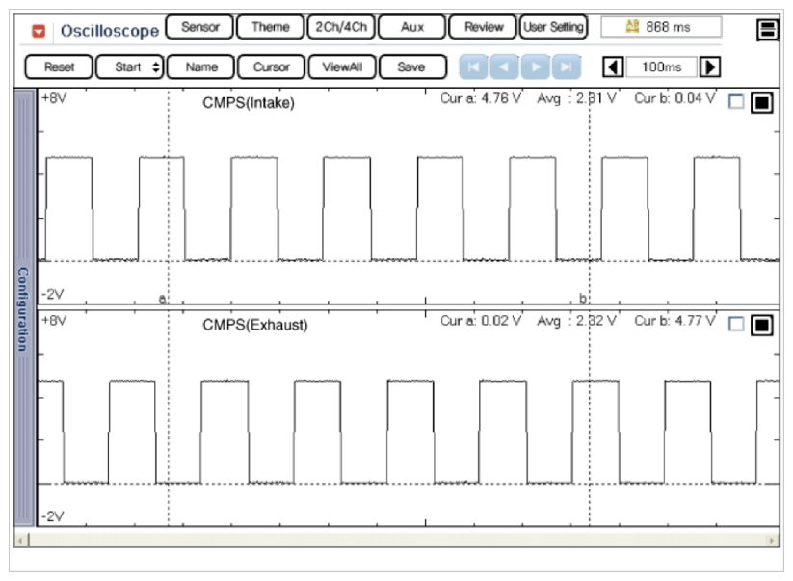Toggle the CMPS(Exhaust) channel checkbox
793x581 pixels.
tap(736, 325)
